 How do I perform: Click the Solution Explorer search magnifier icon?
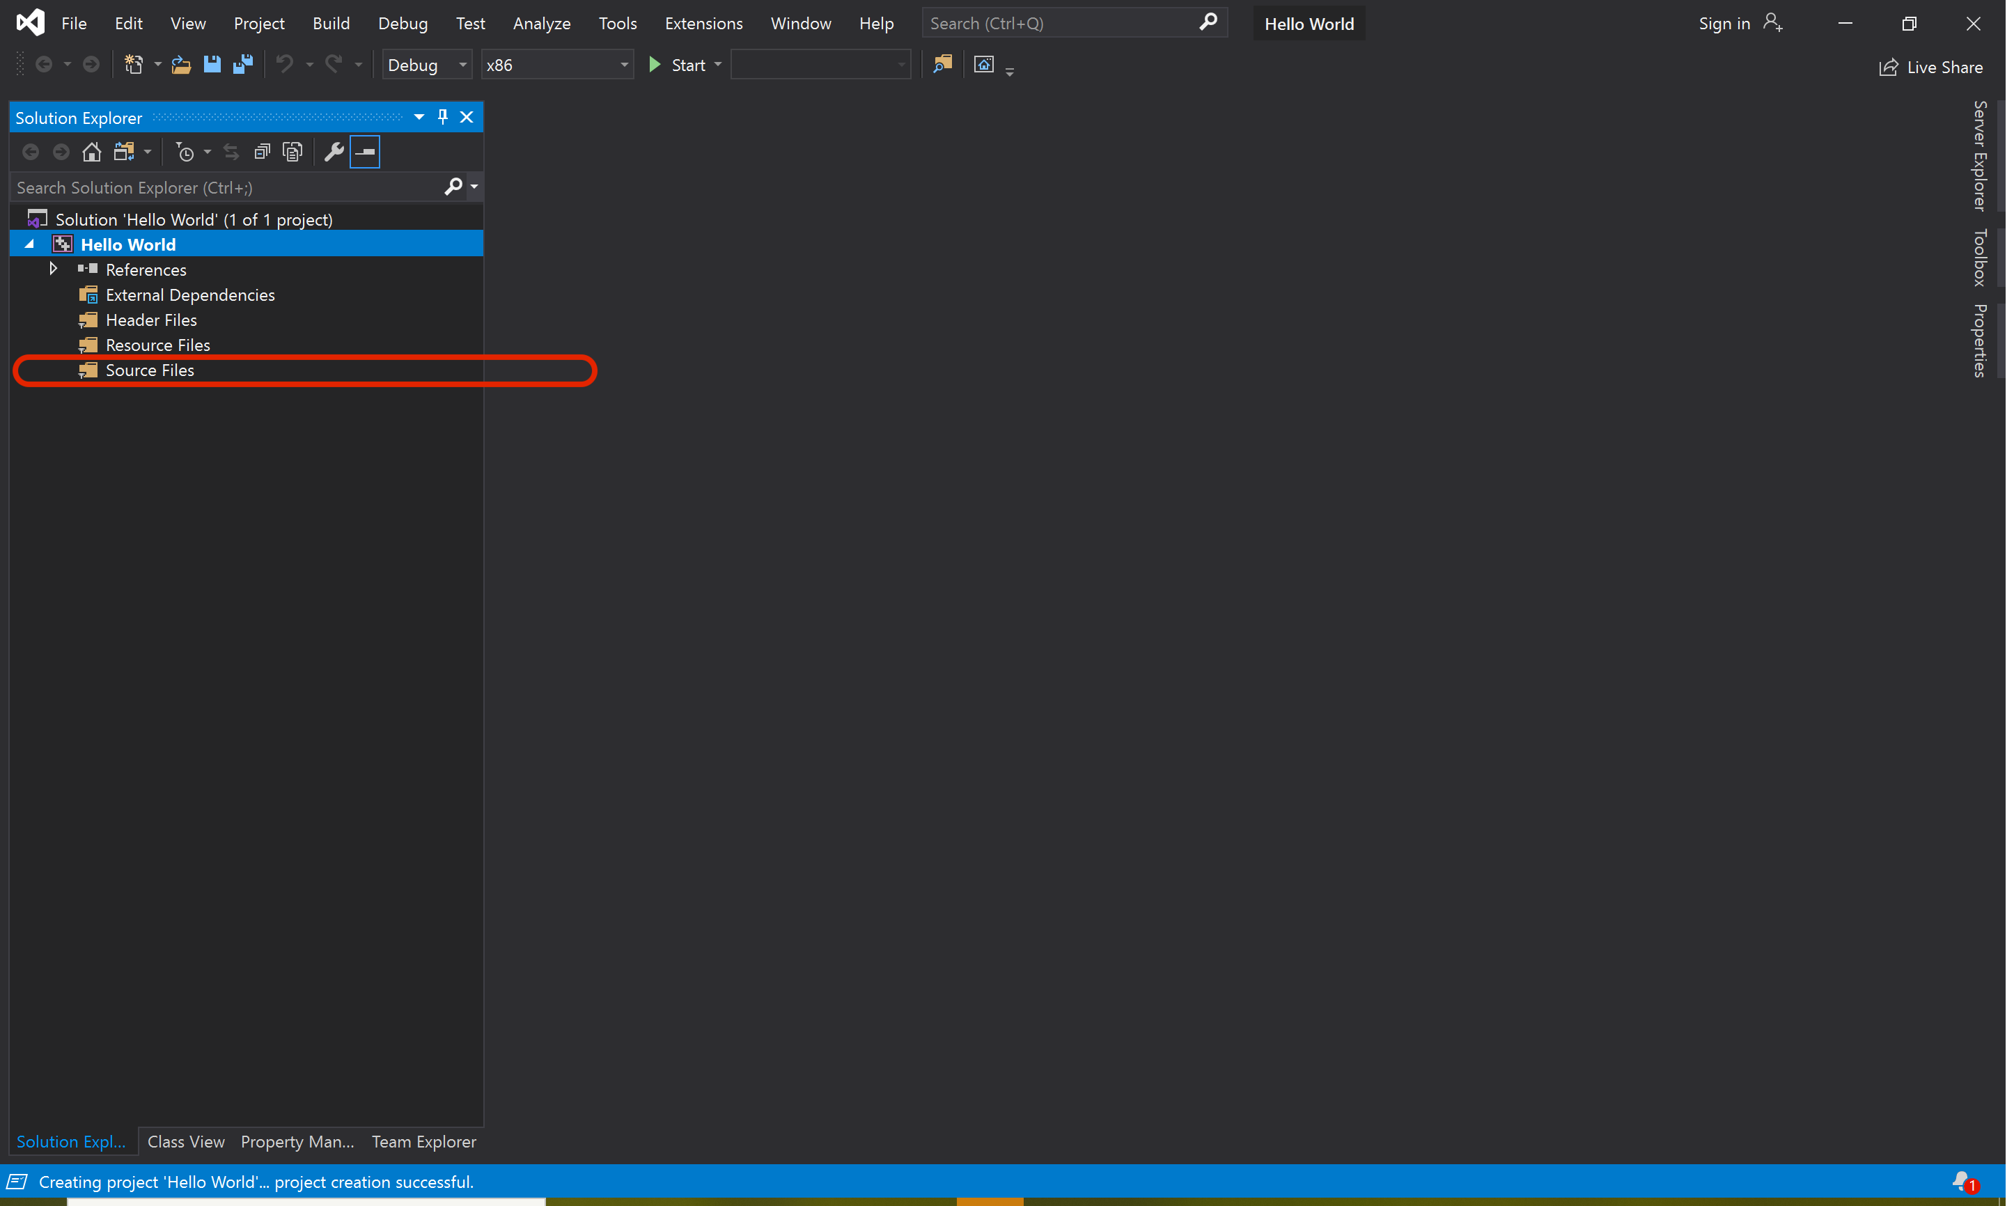tap(453, 187)
